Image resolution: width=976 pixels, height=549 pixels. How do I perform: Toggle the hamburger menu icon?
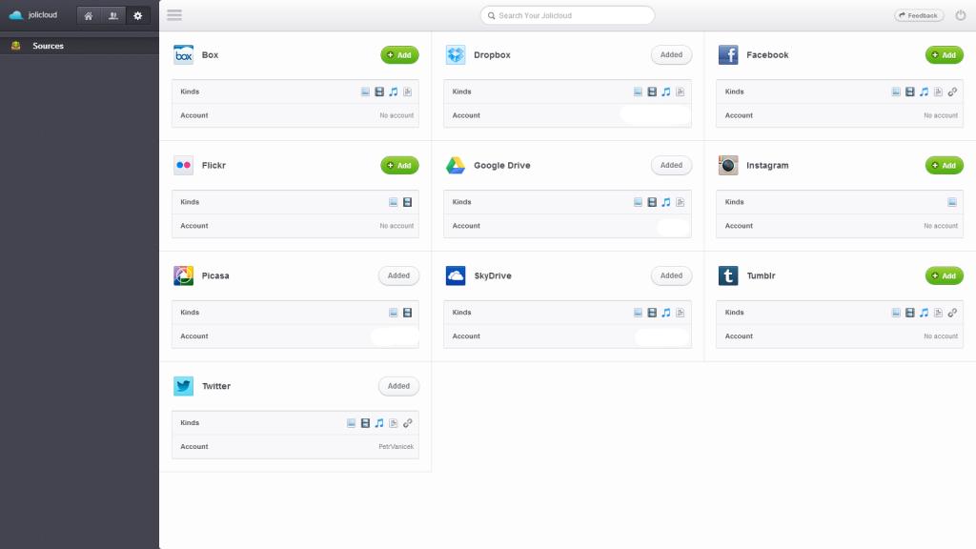pyautogui.click(x=174, y=15)
